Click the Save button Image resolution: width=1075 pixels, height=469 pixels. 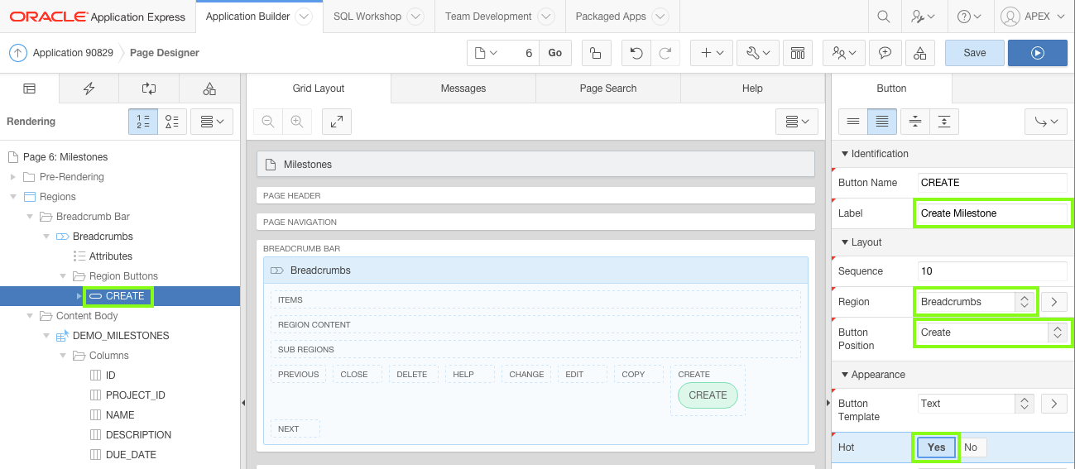(x=974, y=53)
